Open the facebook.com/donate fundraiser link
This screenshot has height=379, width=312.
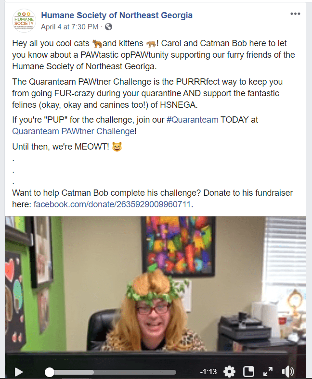pos(112,204)
